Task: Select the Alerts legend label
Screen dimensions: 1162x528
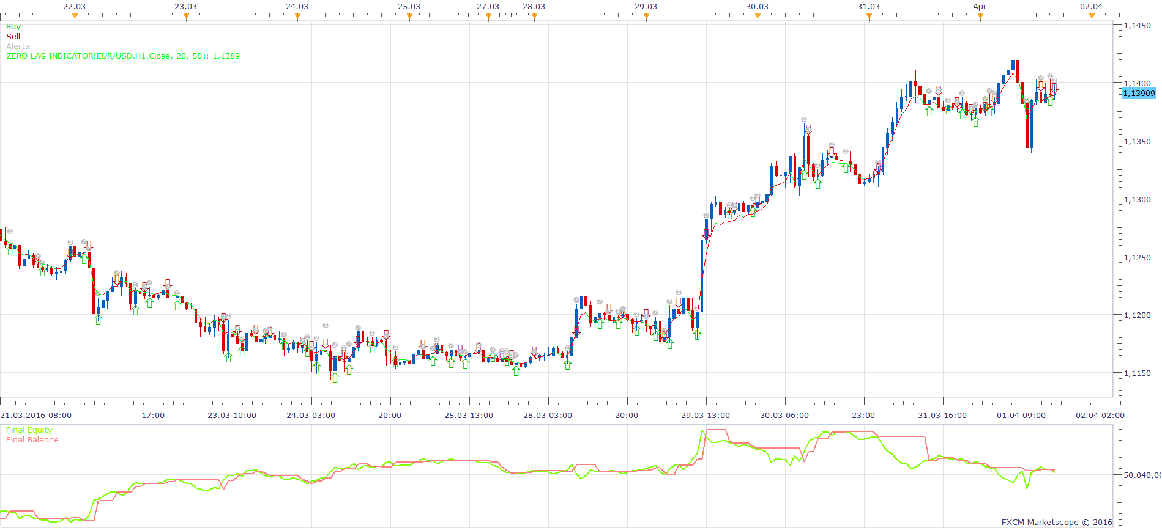Action: tap(18, 46)
